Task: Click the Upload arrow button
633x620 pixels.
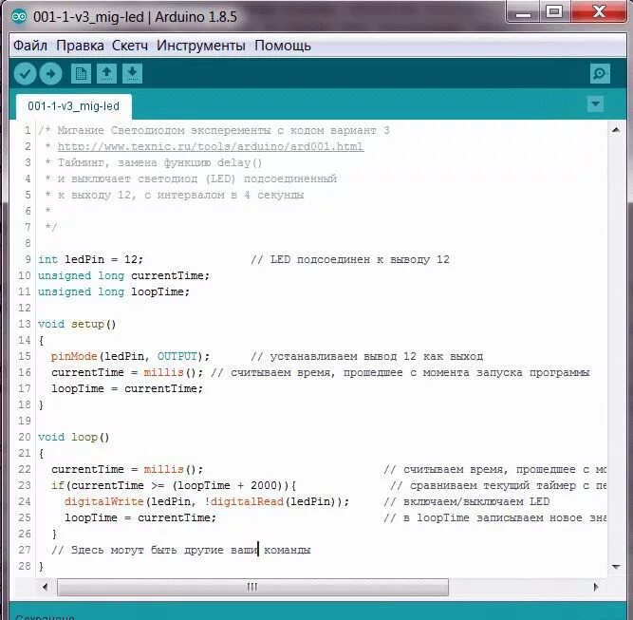Action: coord(50,74)
